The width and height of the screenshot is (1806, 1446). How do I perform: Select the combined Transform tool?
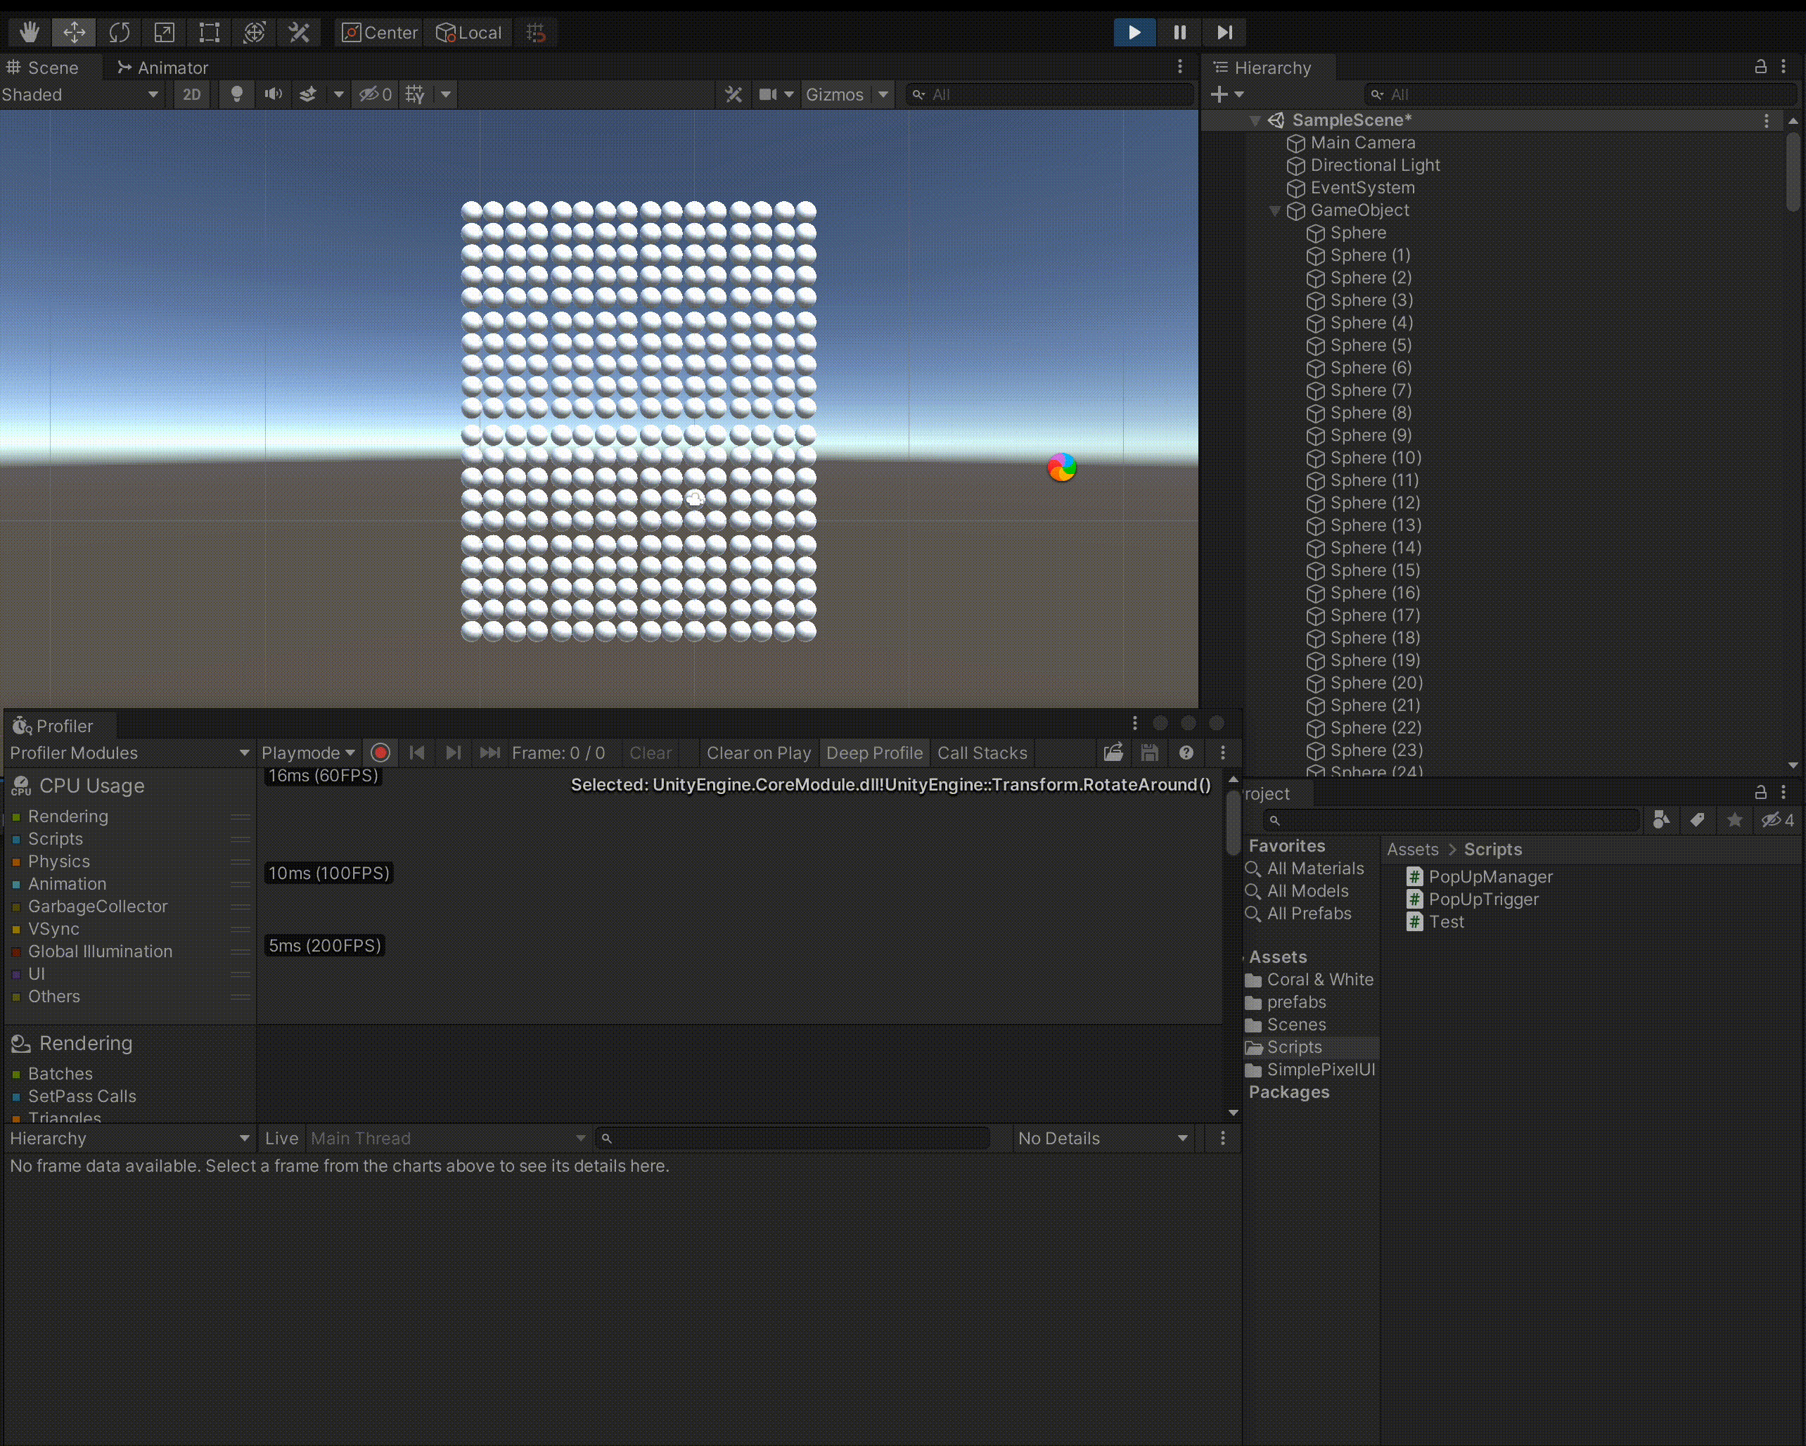pyautogui.click(x=255, y=32)
